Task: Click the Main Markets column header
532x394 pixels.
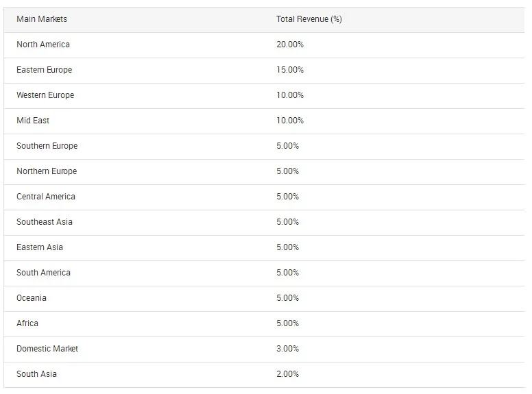Action: click(x=42, y=19)
